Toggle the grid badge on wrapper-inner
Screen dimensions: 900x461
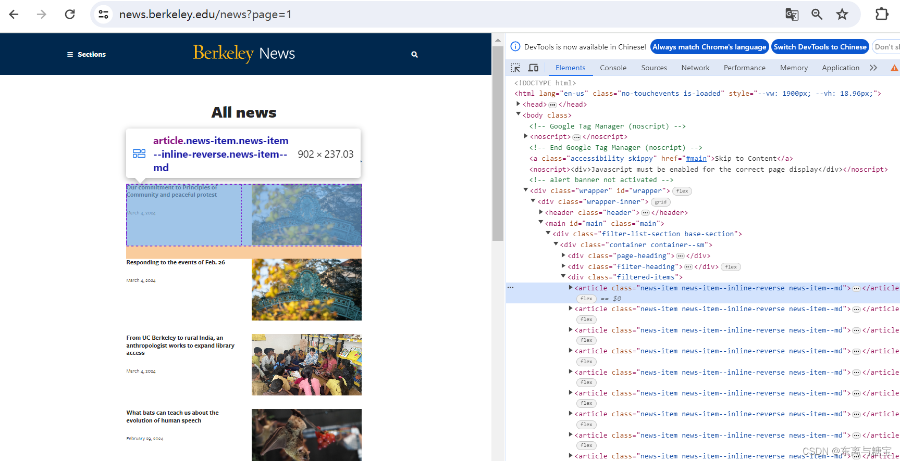point(660,202)
